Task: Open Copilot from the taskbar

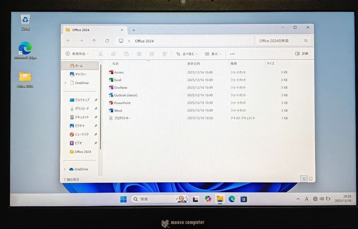Action: [208, 199]
